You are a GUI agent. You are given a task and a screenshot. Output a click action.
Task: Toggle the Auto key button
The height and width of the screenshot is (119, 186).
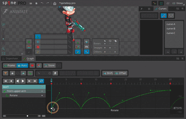tap(22, 65)
